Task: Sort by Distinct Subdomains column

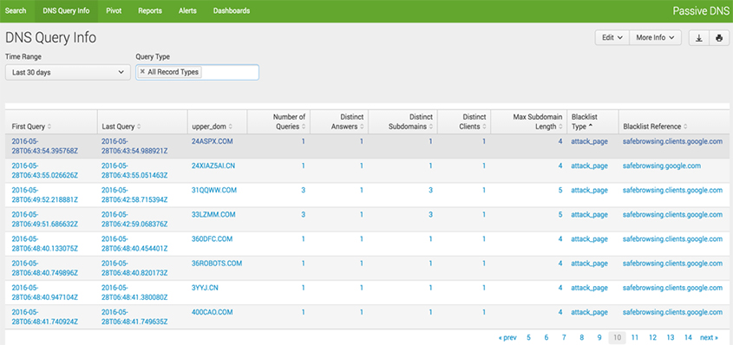Action: point(410,121)
